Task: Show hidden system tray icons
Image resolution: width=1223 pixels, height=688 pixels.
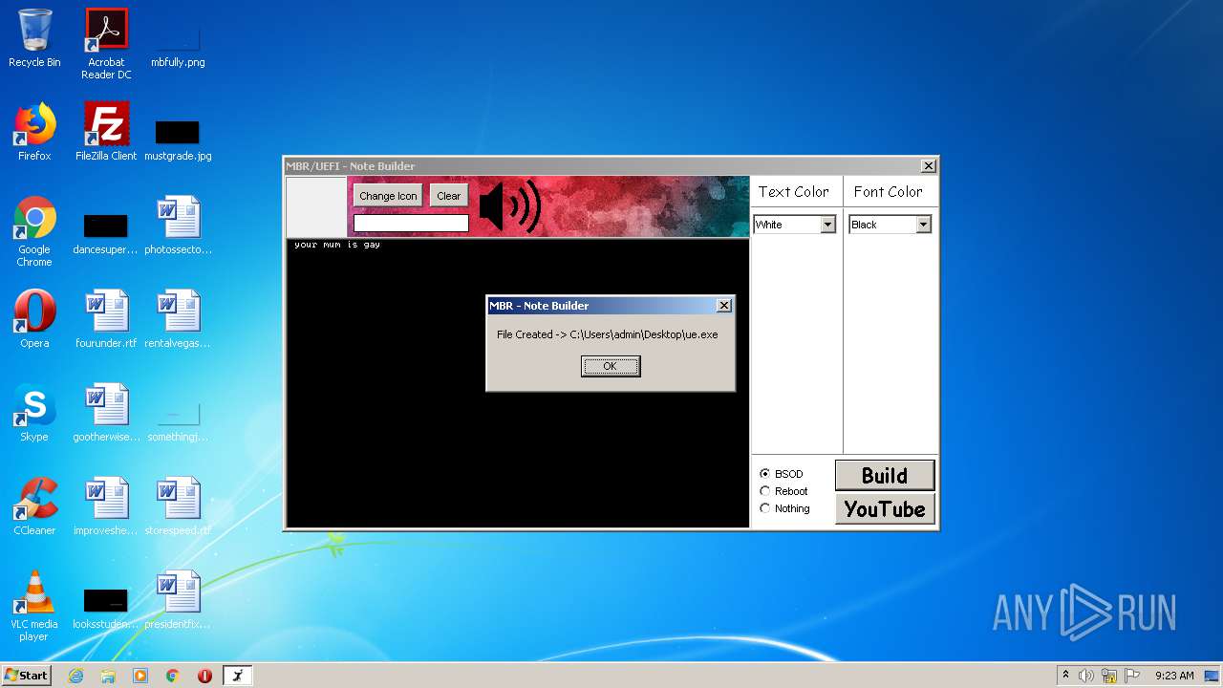Action: pos(1065,676)
